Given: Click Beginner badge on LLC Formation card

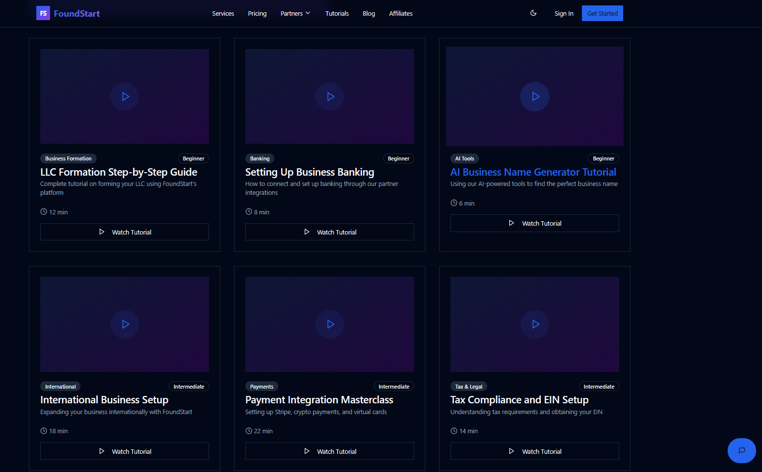Looking at the screenshot, I should click(x=193, y=158).
